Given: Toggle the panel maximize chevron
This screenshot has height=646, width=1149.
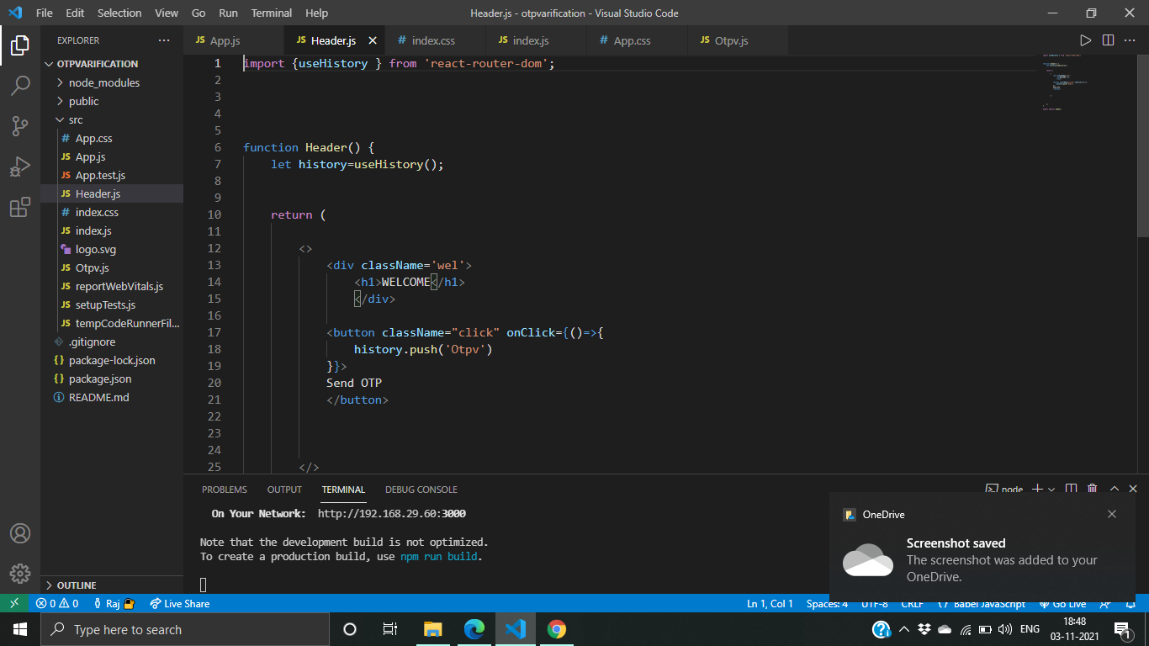Looking at the screenshot, I should pos(1114,488).
